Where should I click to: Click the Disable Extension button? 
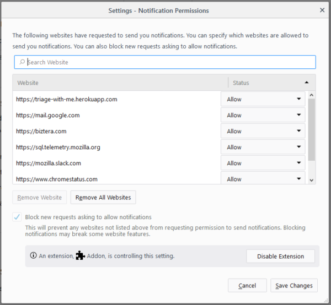[280, 256]
